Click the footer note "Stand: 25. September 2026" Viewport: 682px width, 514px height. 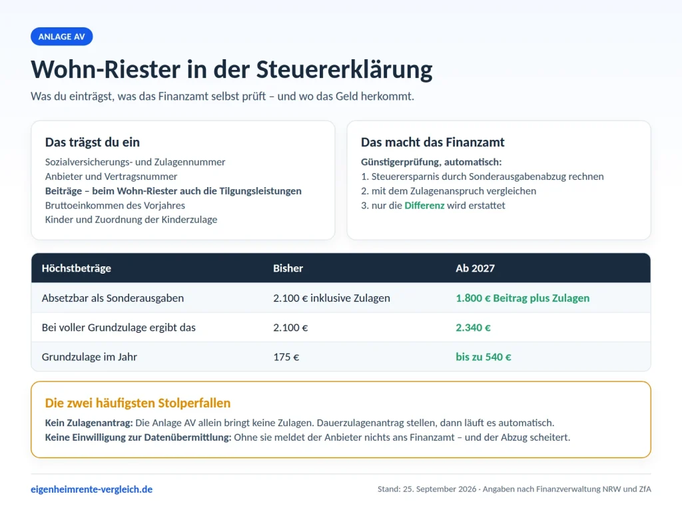click(x=427, y=489)
